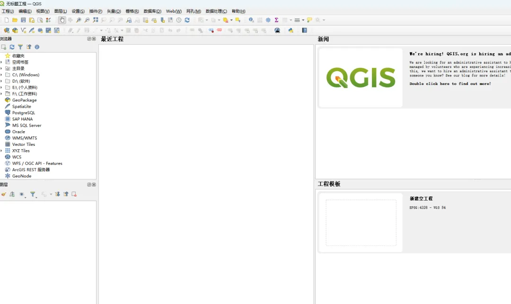Viewport: 511px width, 304px height.
Task: Open a project with the folder icon
Action: click(x=15, y=20)
